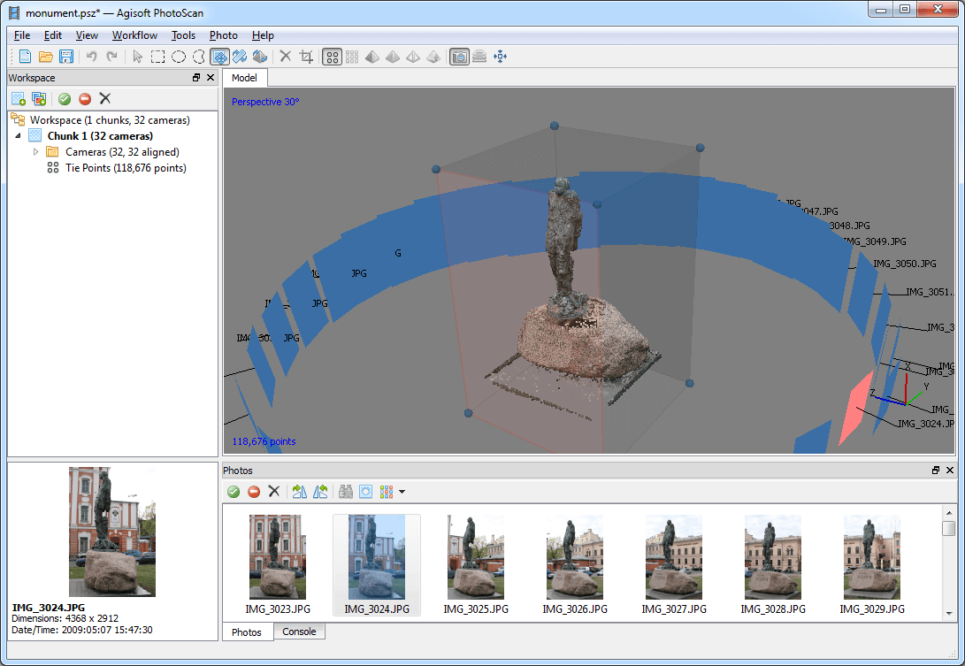The width and height of the screenshot is (965, 666).
Task: Toggle show cameras button
Action: 459,57
